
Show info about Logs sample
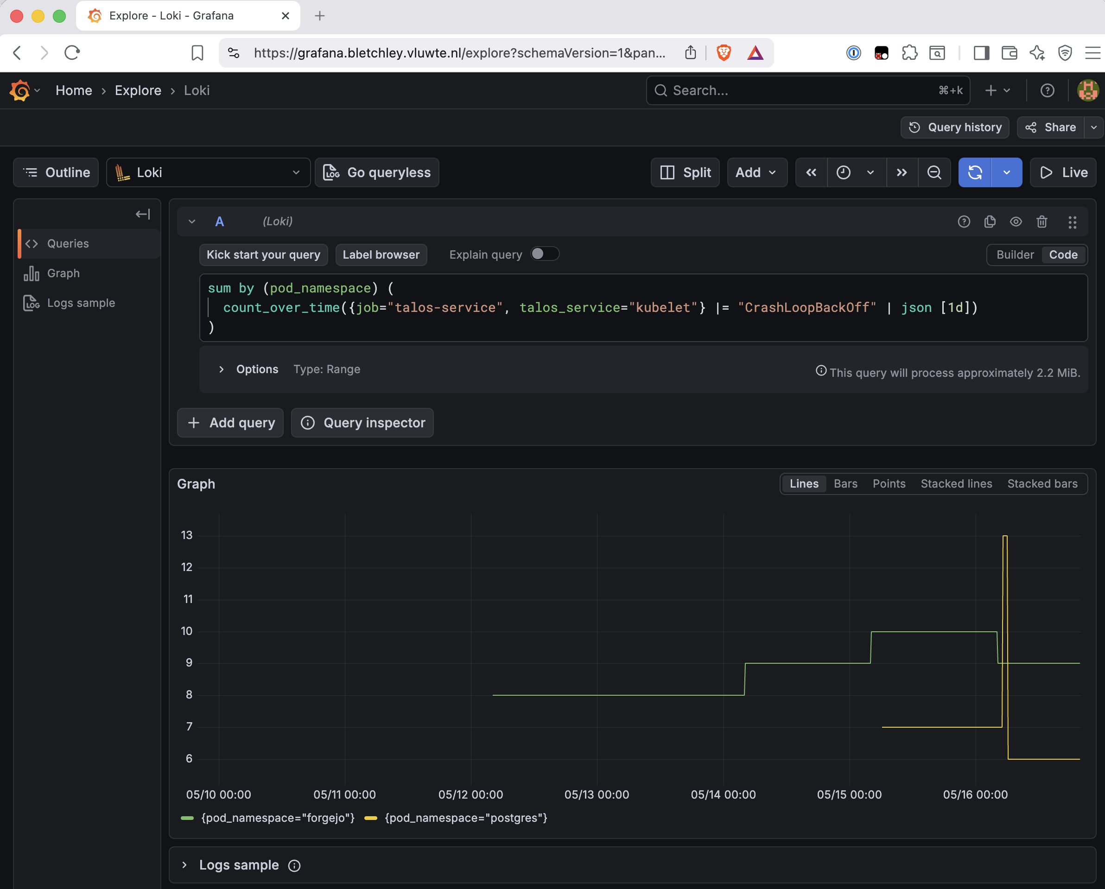coord(294,865)
